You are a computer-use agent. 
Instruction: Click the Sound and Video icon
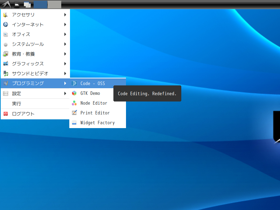point(6,73)
